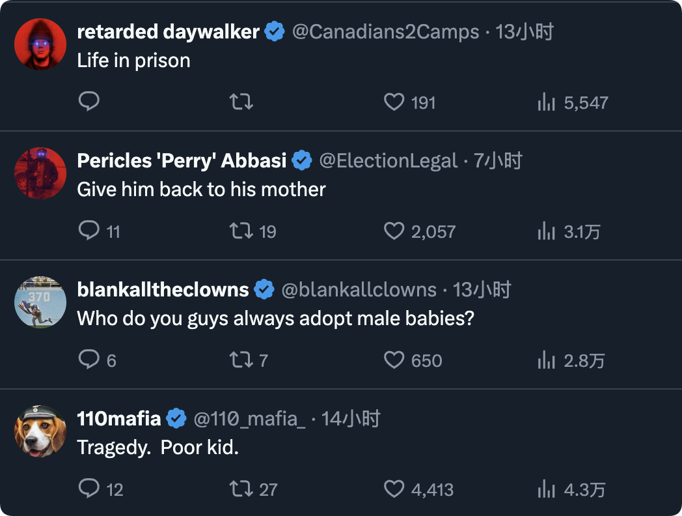
Task: Open the @blankallclowns handle link
Action: tap(359, 289)
